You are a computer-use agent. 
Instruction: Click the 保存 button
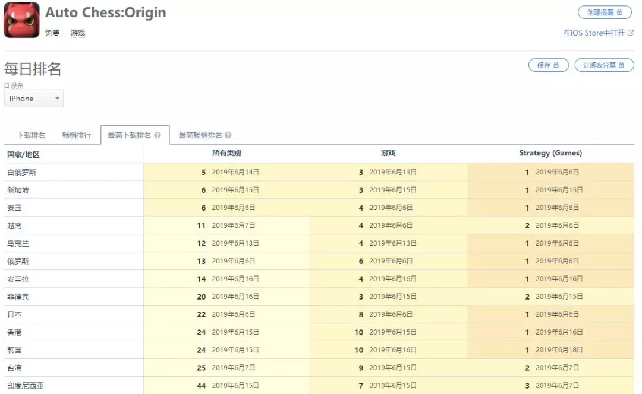click(549, 65)
